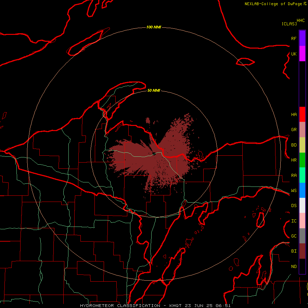The width and height of the screenshot is (308, 308).
Task: Select the WS blue legend swatch
Action: pos(302,190)
